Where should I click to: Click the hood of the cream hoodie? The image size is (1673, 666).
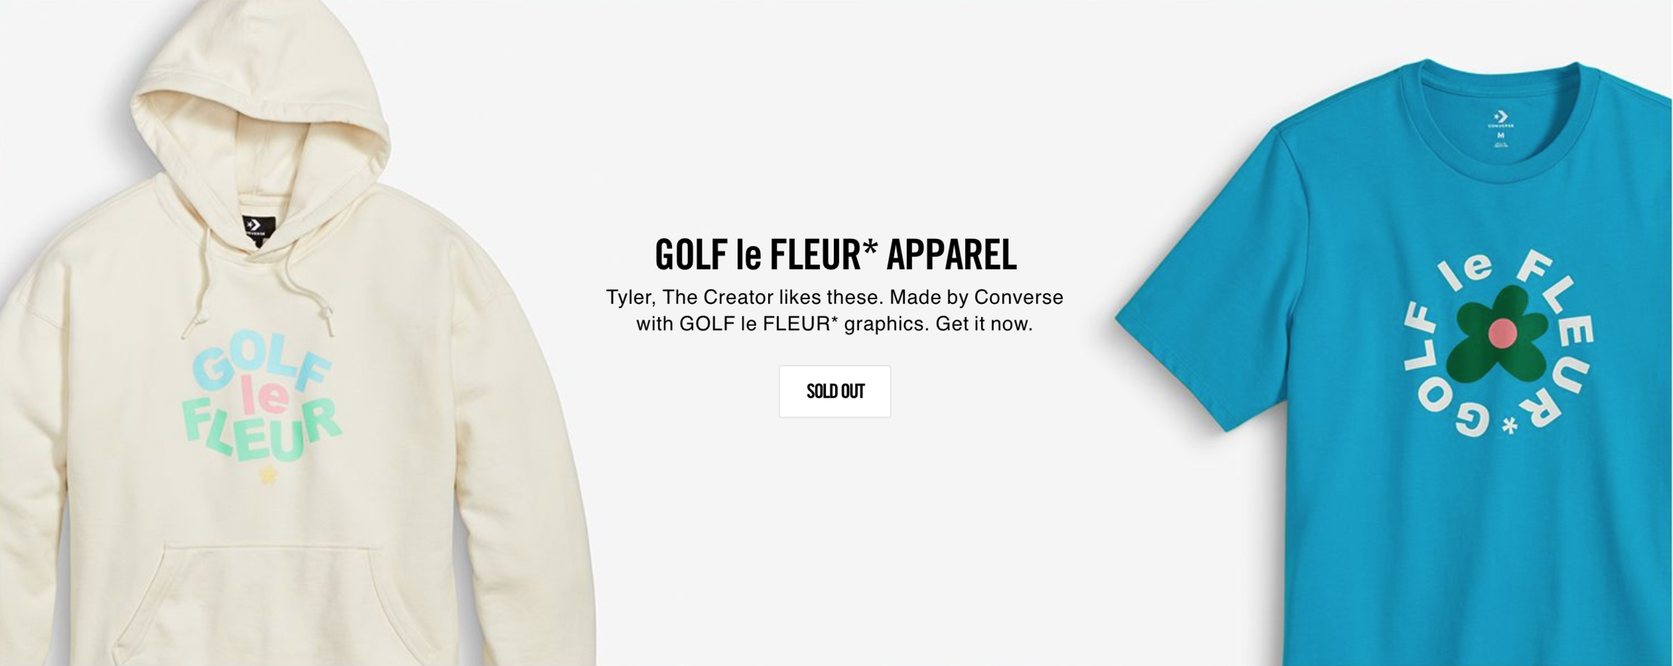(261, 120)
